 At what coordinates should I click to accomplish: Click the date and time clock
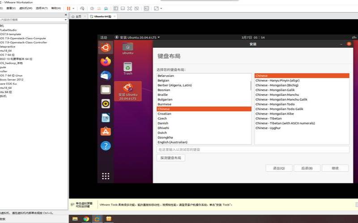pos(253,37)
